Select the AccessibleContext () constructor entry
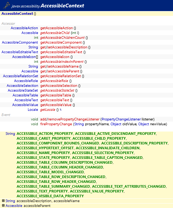The image size is (173, 208). (x=19, y=14)
